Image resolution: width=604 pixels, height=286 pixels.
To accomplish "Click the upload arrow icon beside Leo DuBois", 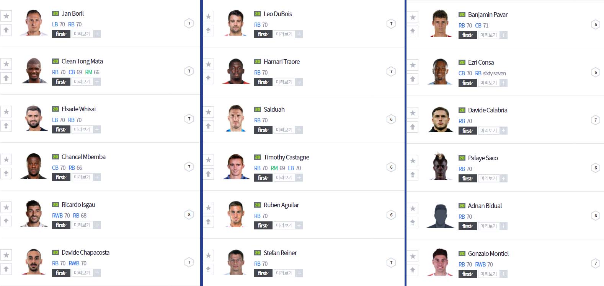I will pyautogui.click(x=208, y=30).
